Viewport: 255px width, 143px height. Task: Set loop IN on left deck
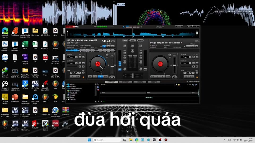73,77
